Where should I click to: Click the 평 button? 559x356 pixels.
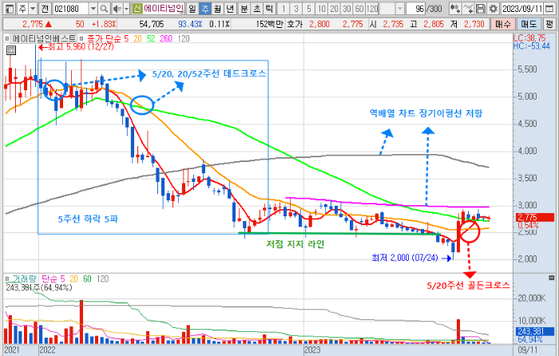[x=549, y=24]
